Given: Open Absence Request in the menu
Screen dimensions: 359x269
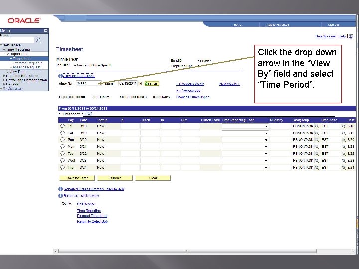Looking at the screenshot, I should point(26,67).
